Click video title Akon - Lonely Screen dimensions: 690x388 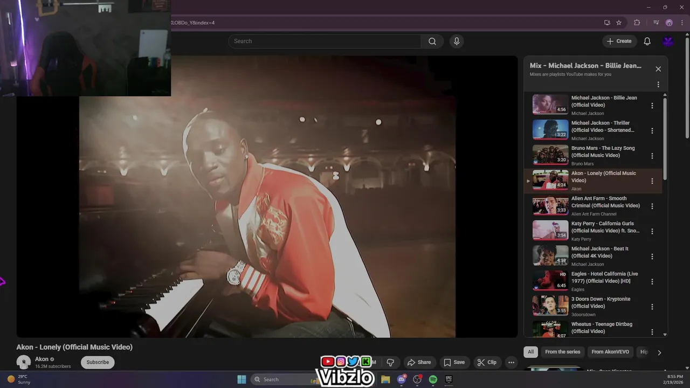[x=74, y=347]
